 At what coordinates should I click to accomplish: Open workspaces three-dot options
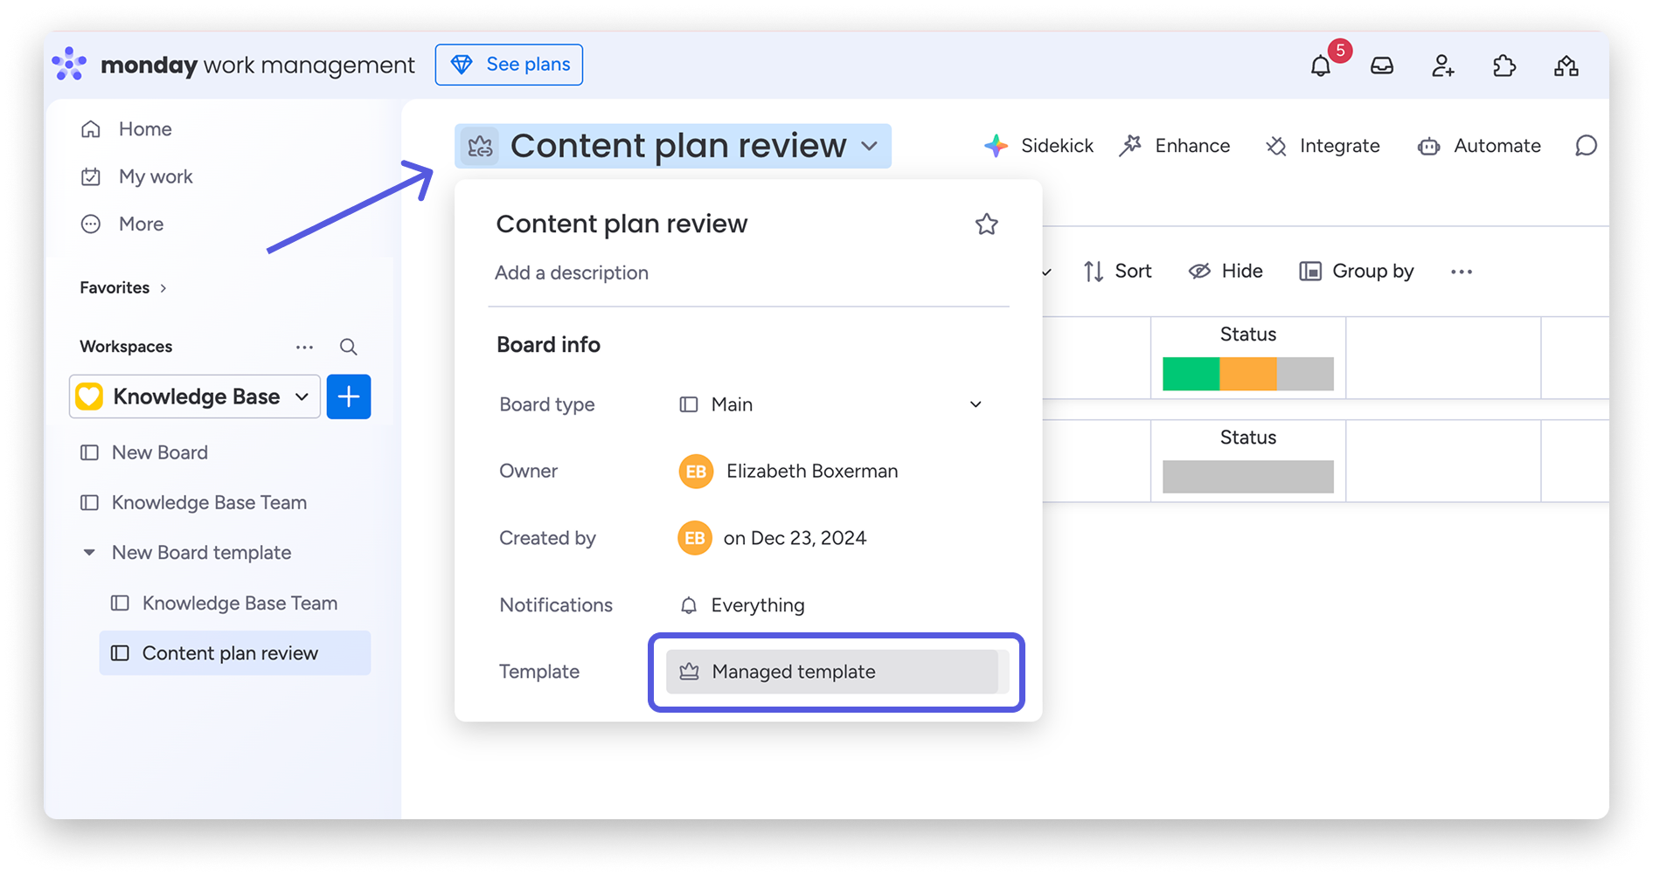pos(304,347)
